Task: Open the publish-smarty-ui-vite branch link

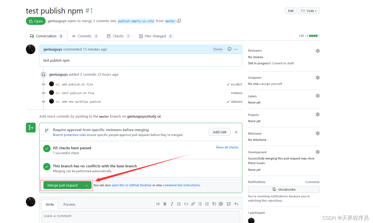Action: coord(136,21)
